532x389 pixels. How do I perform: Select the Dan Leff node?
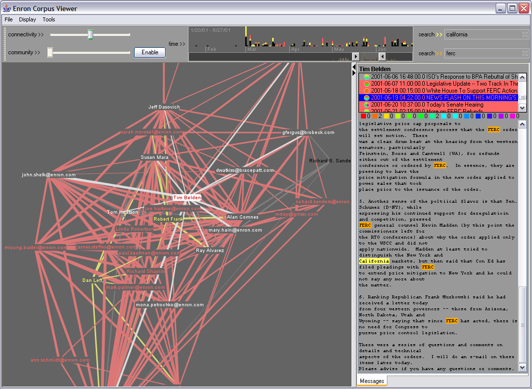pyautogui.click(x=93, y=280)
